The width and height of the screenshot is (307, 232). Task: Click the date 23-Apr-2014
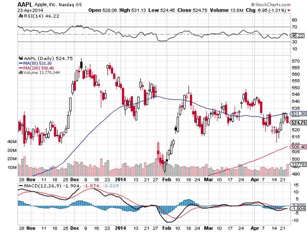pos(30,10)
